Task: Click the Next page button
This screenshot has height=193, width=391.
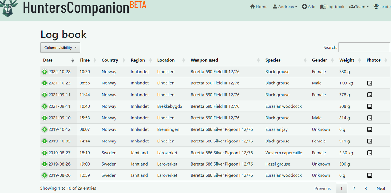Action: (381, 188)
